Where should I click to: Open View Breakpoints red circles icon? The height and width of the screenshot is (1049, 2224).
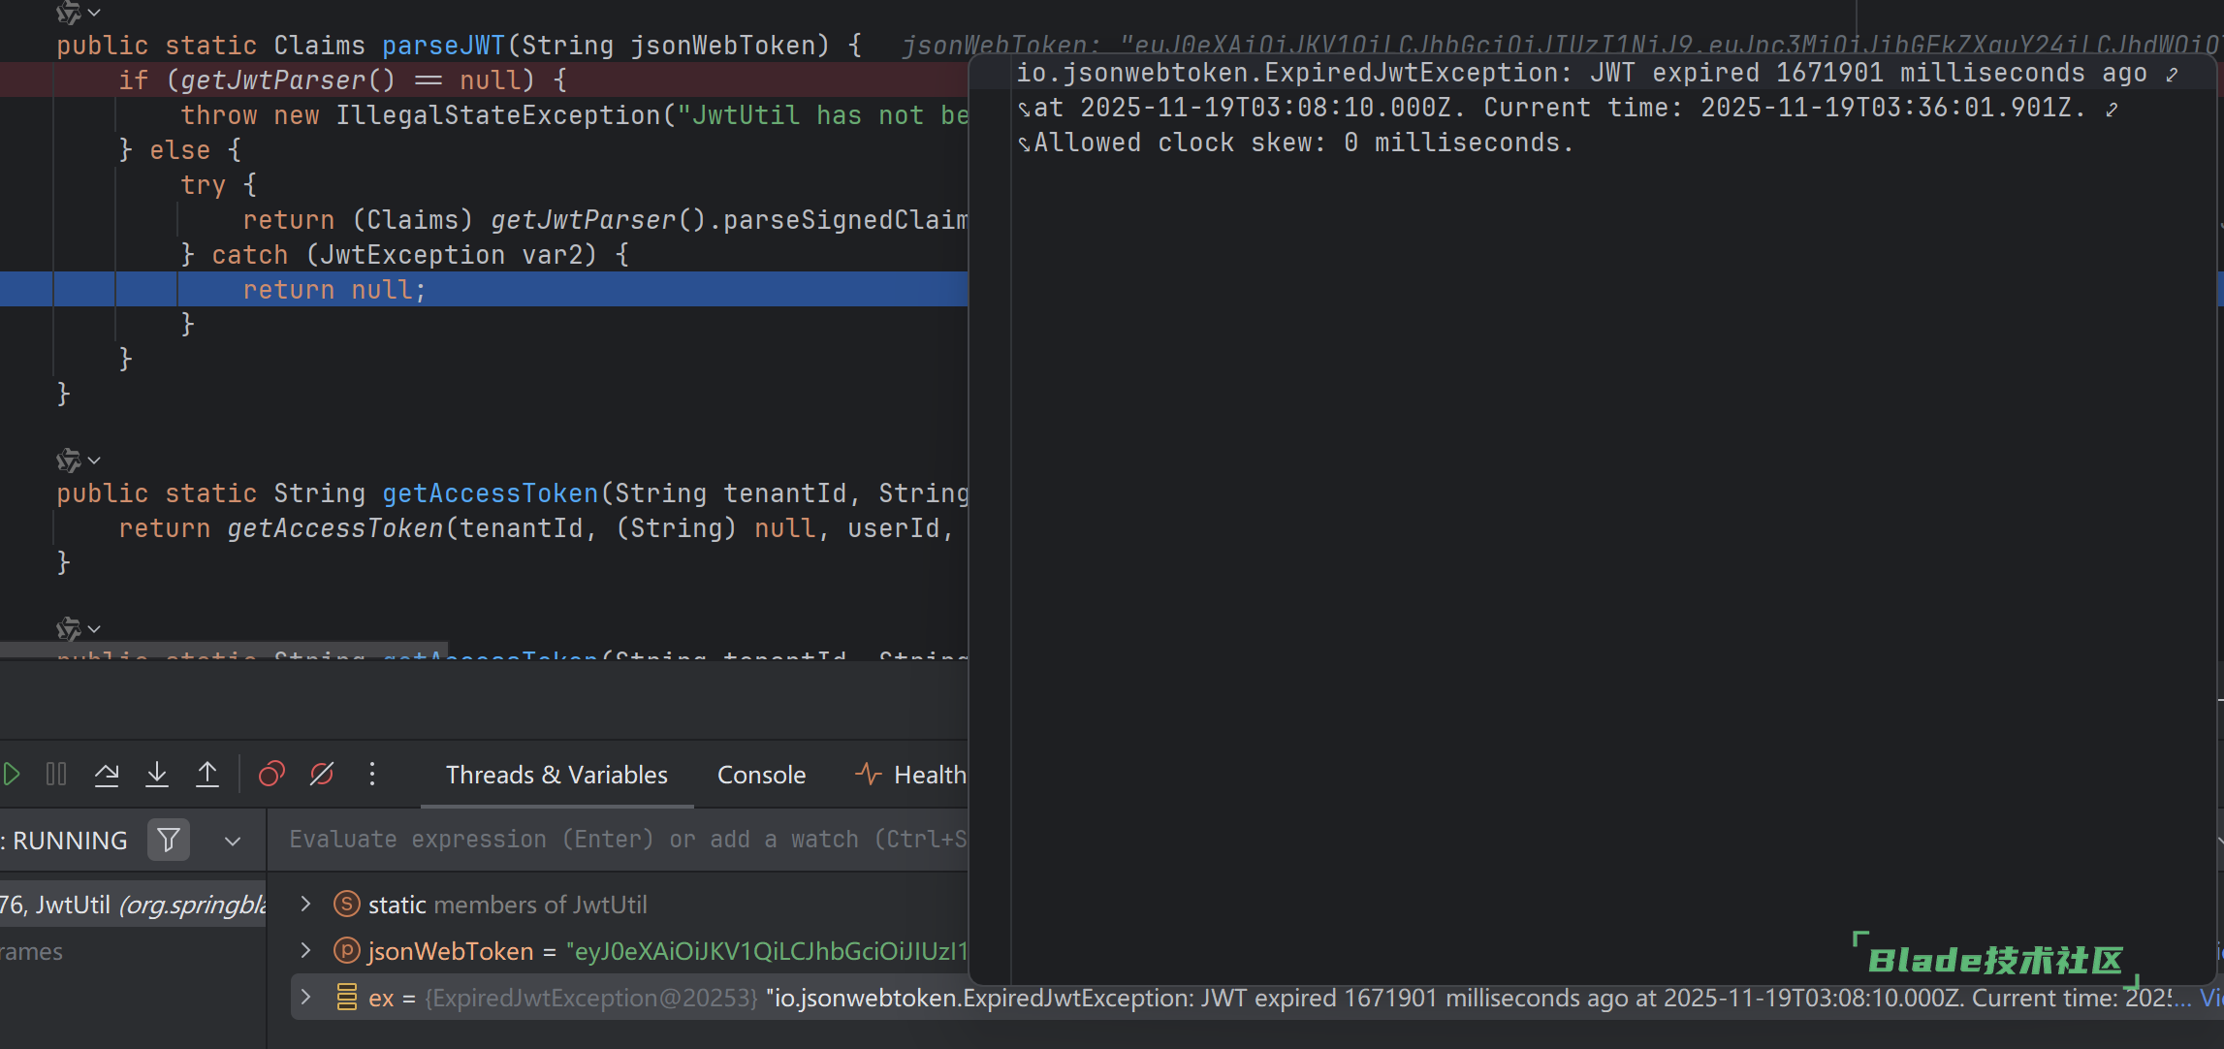pos(271,774)
